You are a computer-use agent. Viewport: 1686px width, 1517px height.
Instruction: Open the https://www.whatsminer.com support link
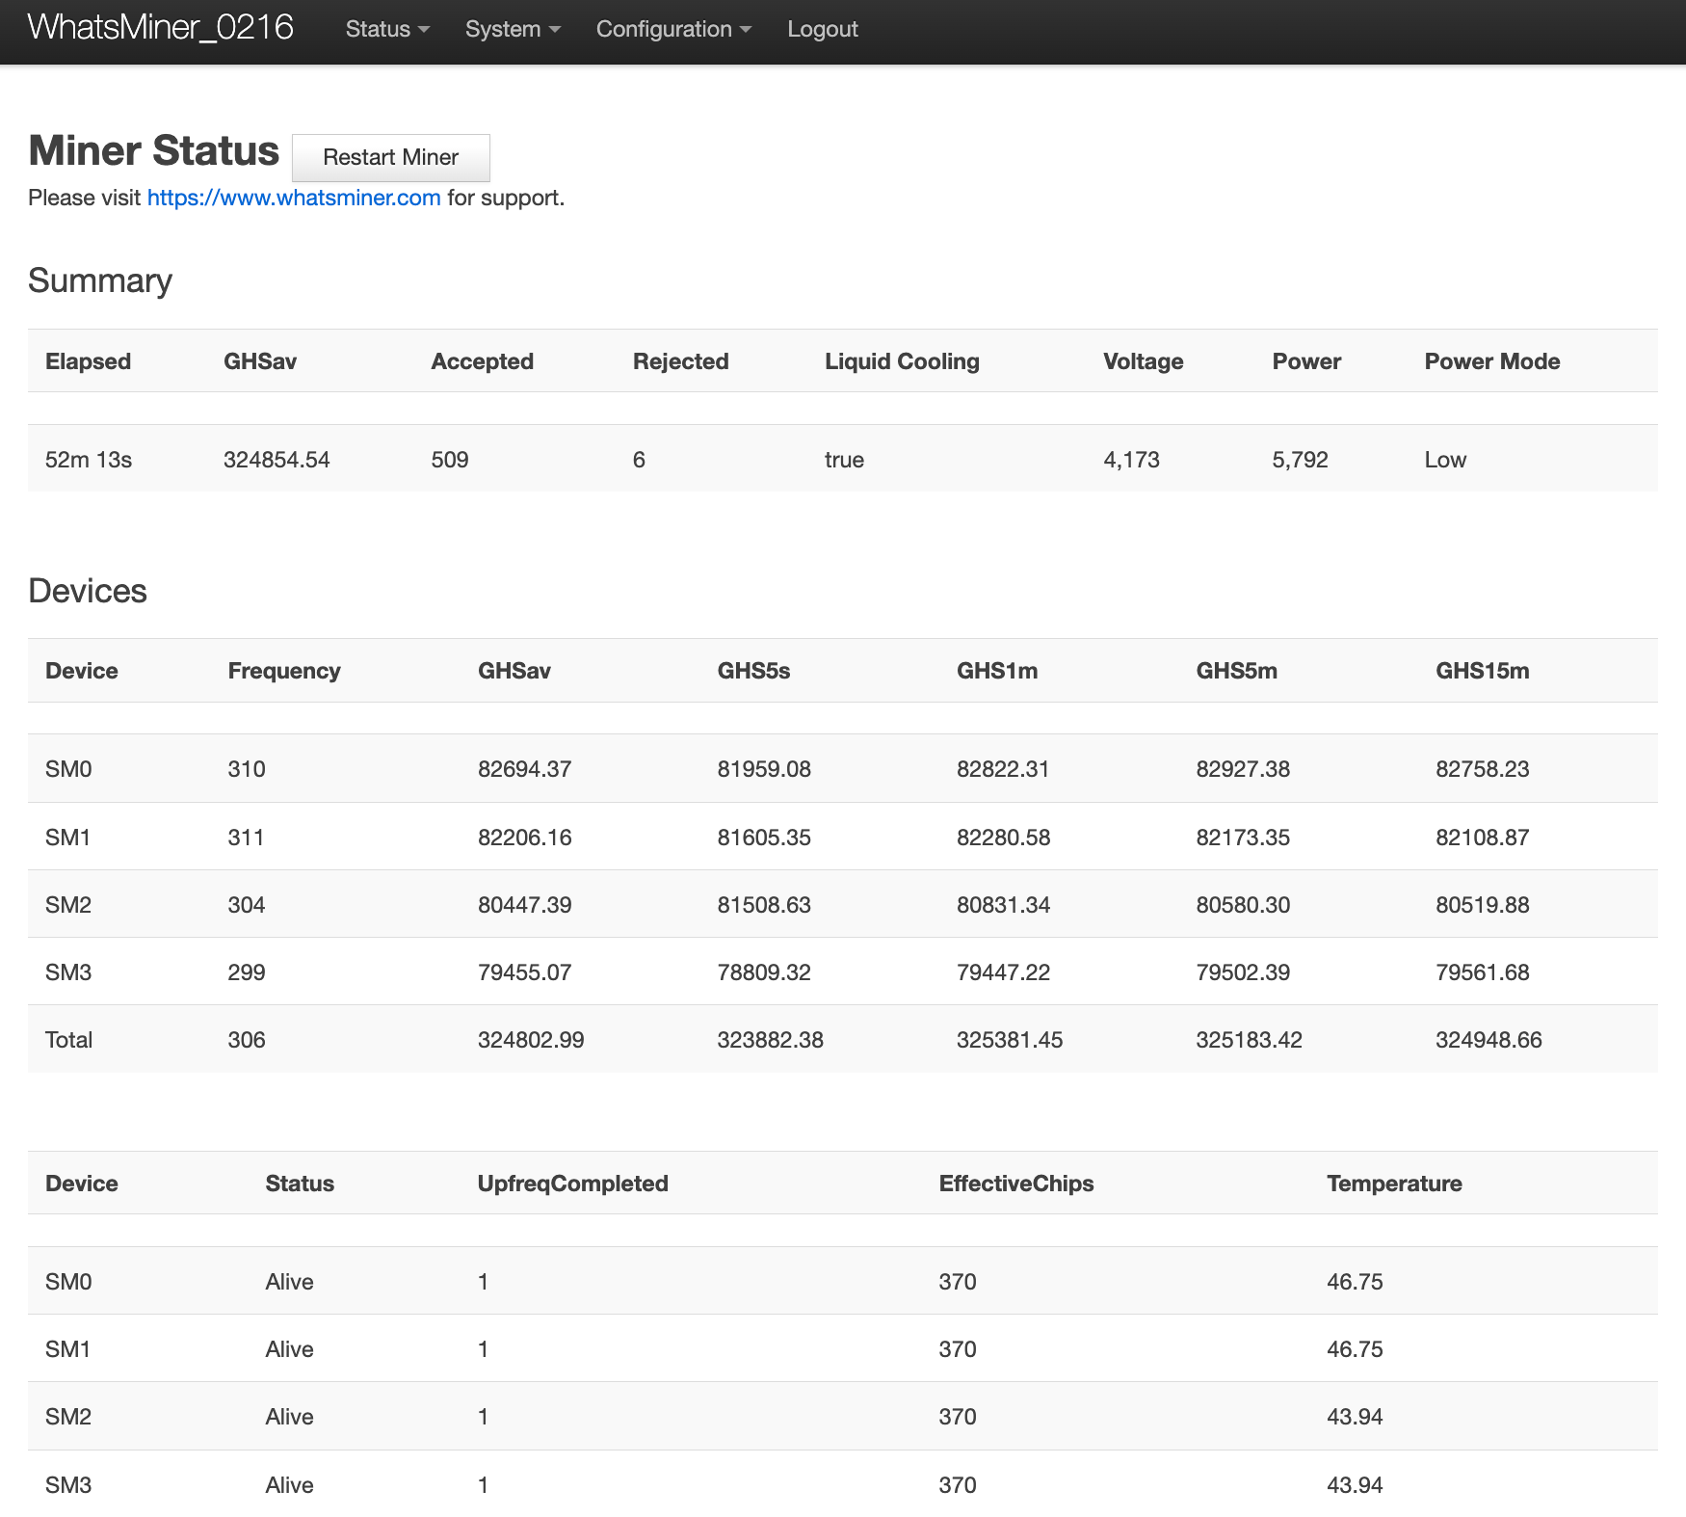tap(294, 198)
